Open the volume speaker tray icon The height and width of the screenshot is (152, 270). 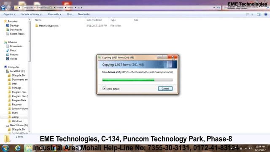click(250, 148)
